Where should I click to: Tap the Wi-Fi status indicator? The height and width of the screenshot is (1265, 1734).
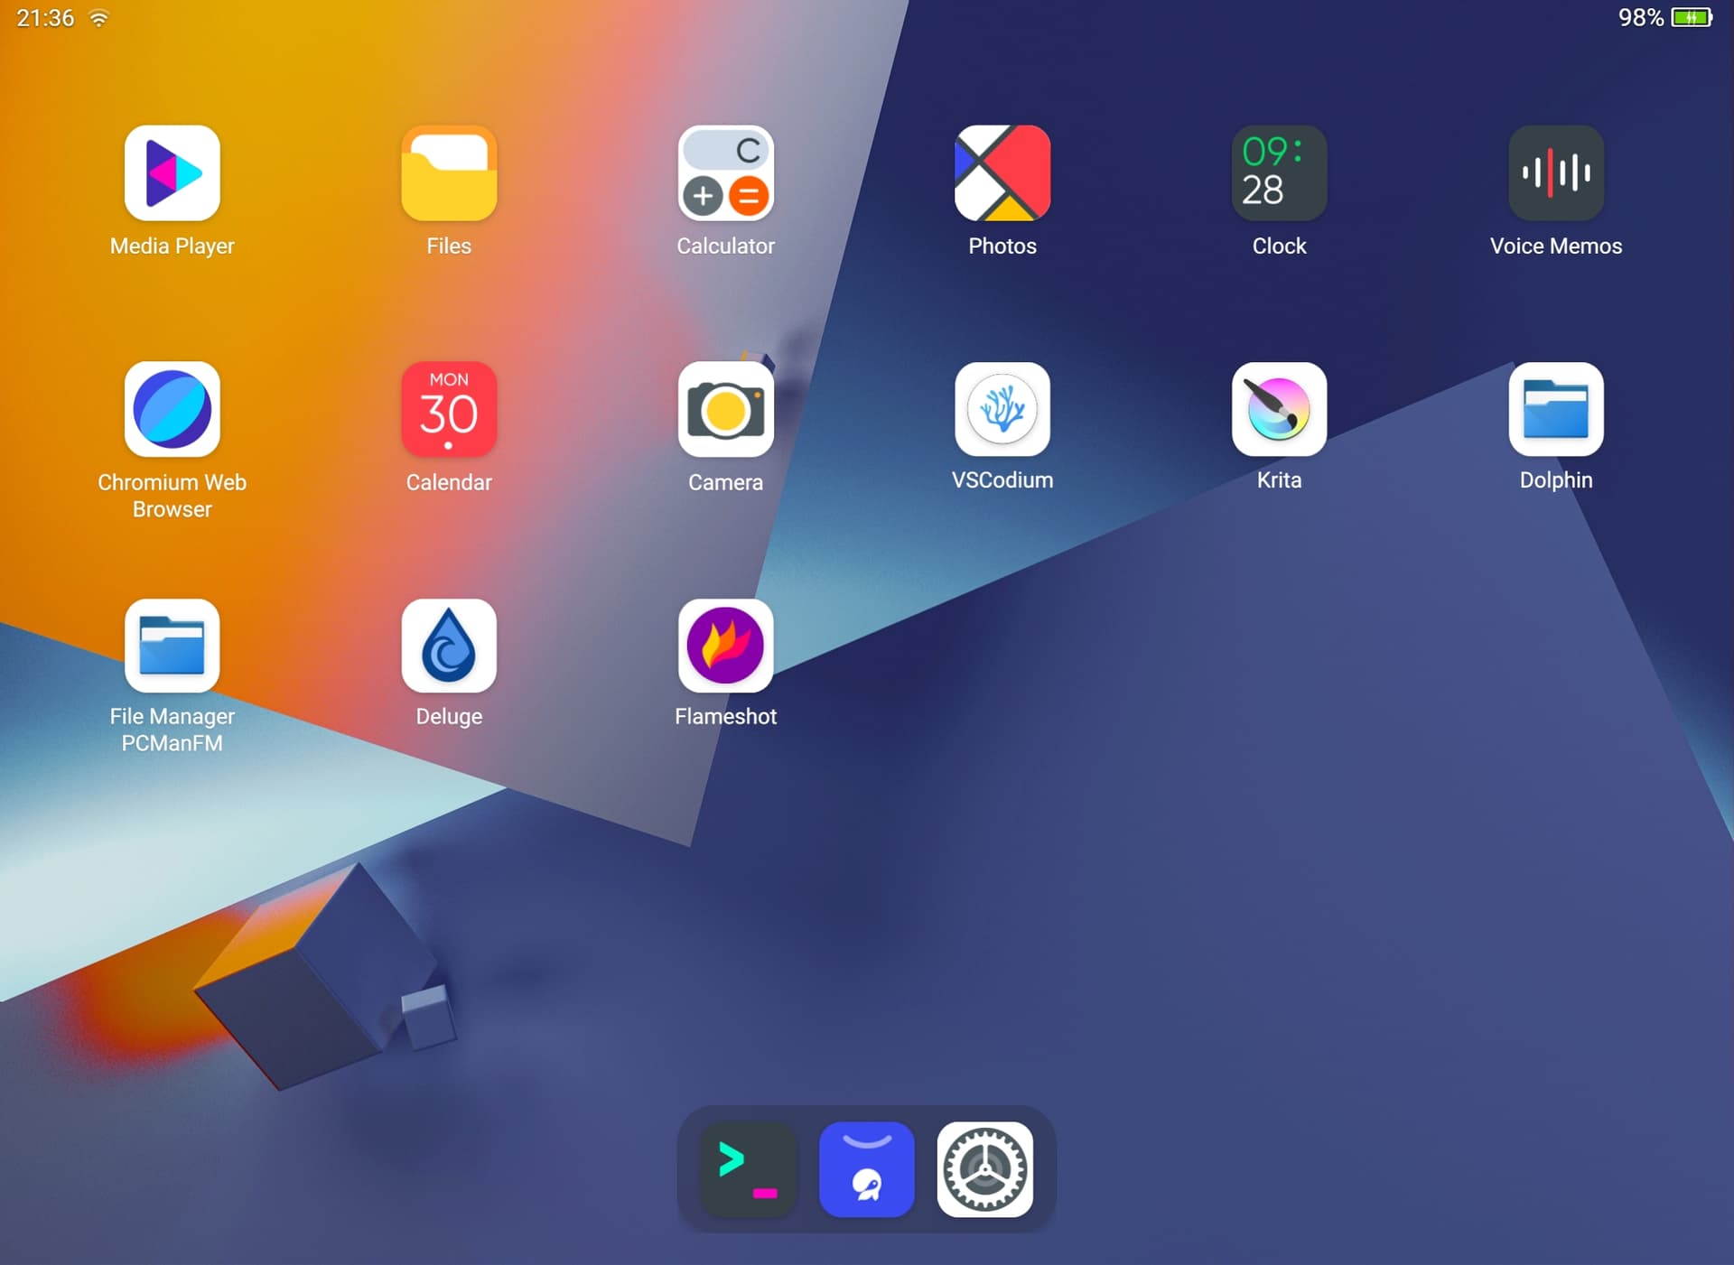(99, 18)
